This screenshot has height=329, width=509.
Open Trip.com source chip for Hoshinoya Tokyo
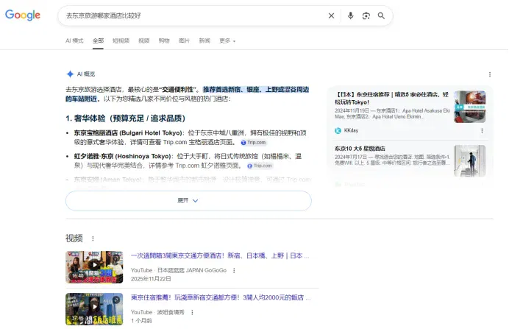point(260,166)
